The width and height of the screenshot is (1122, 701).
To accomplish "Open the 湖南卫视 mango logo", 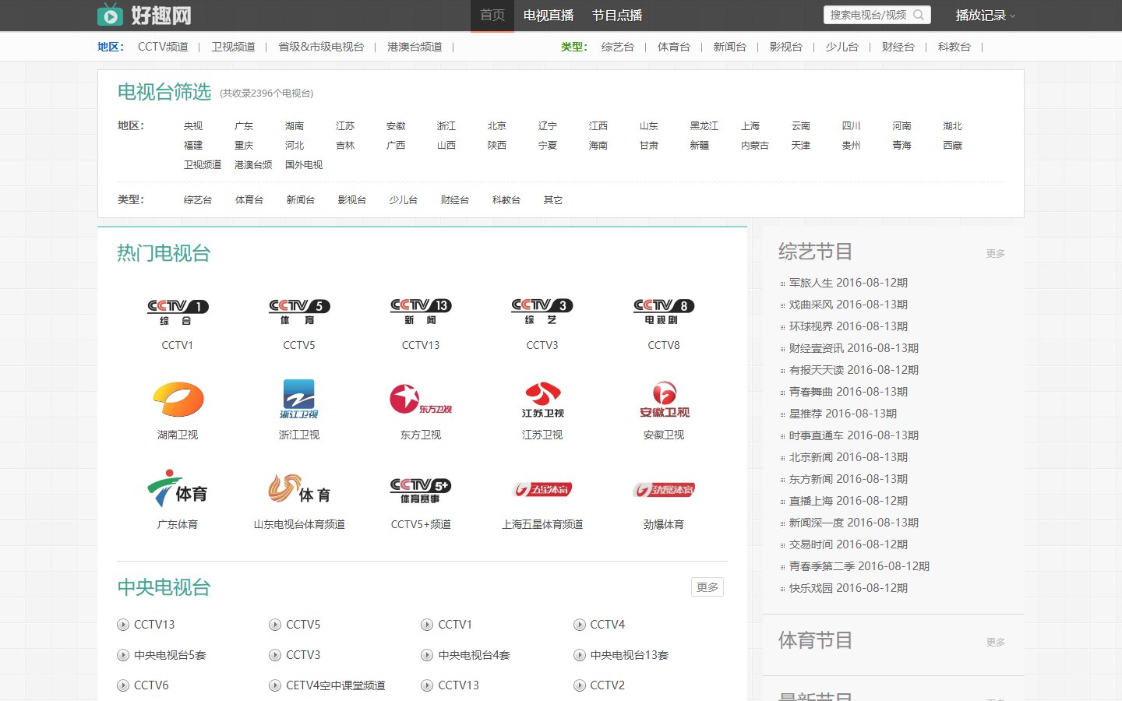I will pyautogui.click(x=178, y=400).
